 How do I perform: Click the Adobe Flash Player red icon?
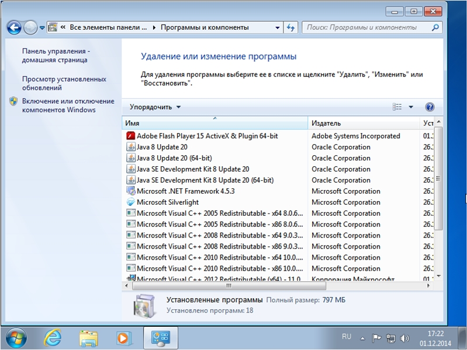pyautogui.click(x=130, y=136)
